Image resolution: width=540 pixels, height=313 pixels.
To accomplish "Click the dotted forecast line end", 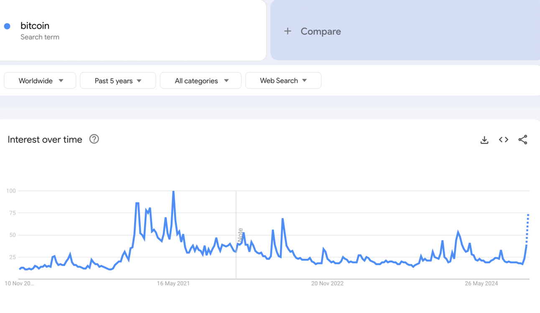I will click(x=528, y=215).
